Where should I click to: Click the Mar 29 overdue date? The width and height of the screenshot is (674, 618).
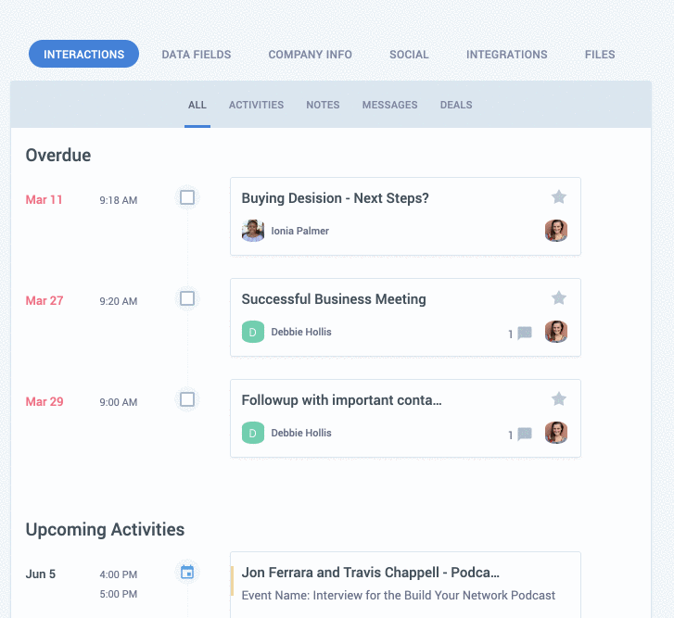coord(45,401)
